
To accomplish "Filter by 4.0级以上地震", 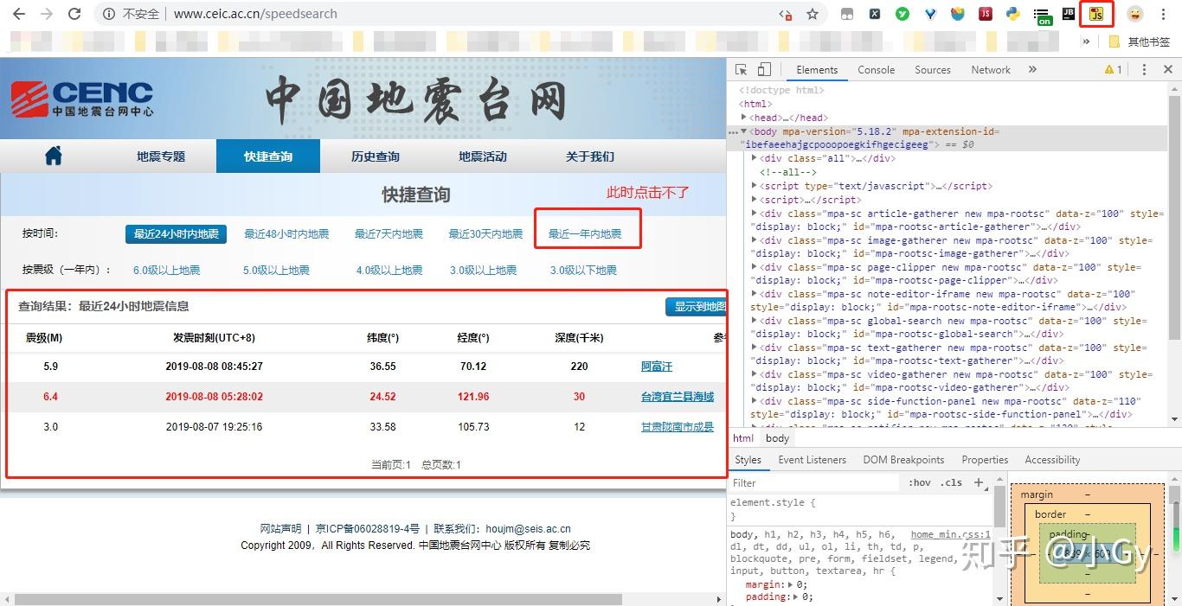I will tap(389, 271).
